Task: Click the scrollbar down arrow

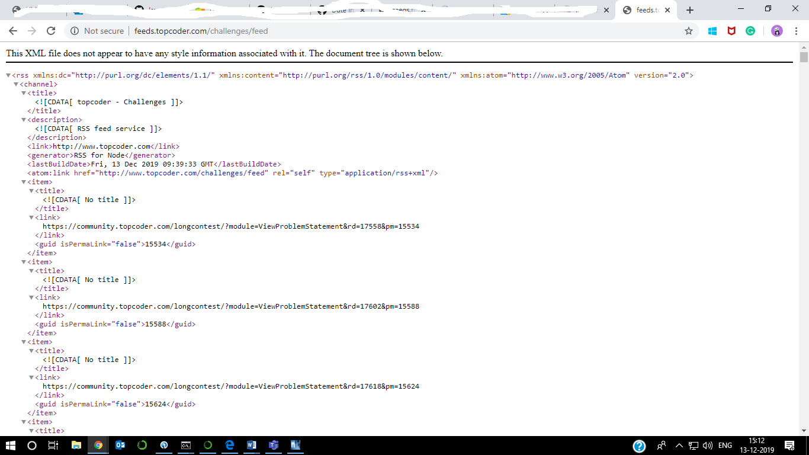Action: coord(804,431)
